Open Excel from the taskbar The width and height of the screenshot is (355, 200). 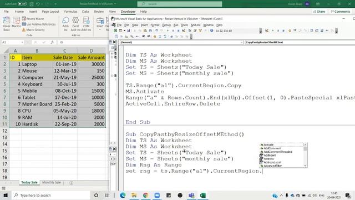click(203, 195)
